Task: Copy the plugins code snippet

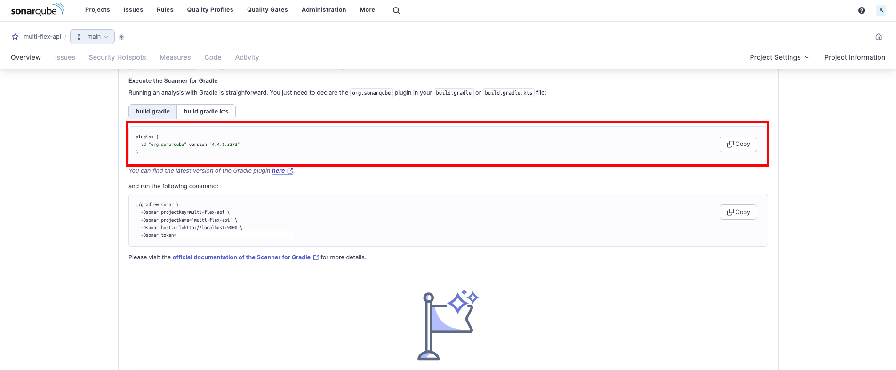Action: click(738, 144)
